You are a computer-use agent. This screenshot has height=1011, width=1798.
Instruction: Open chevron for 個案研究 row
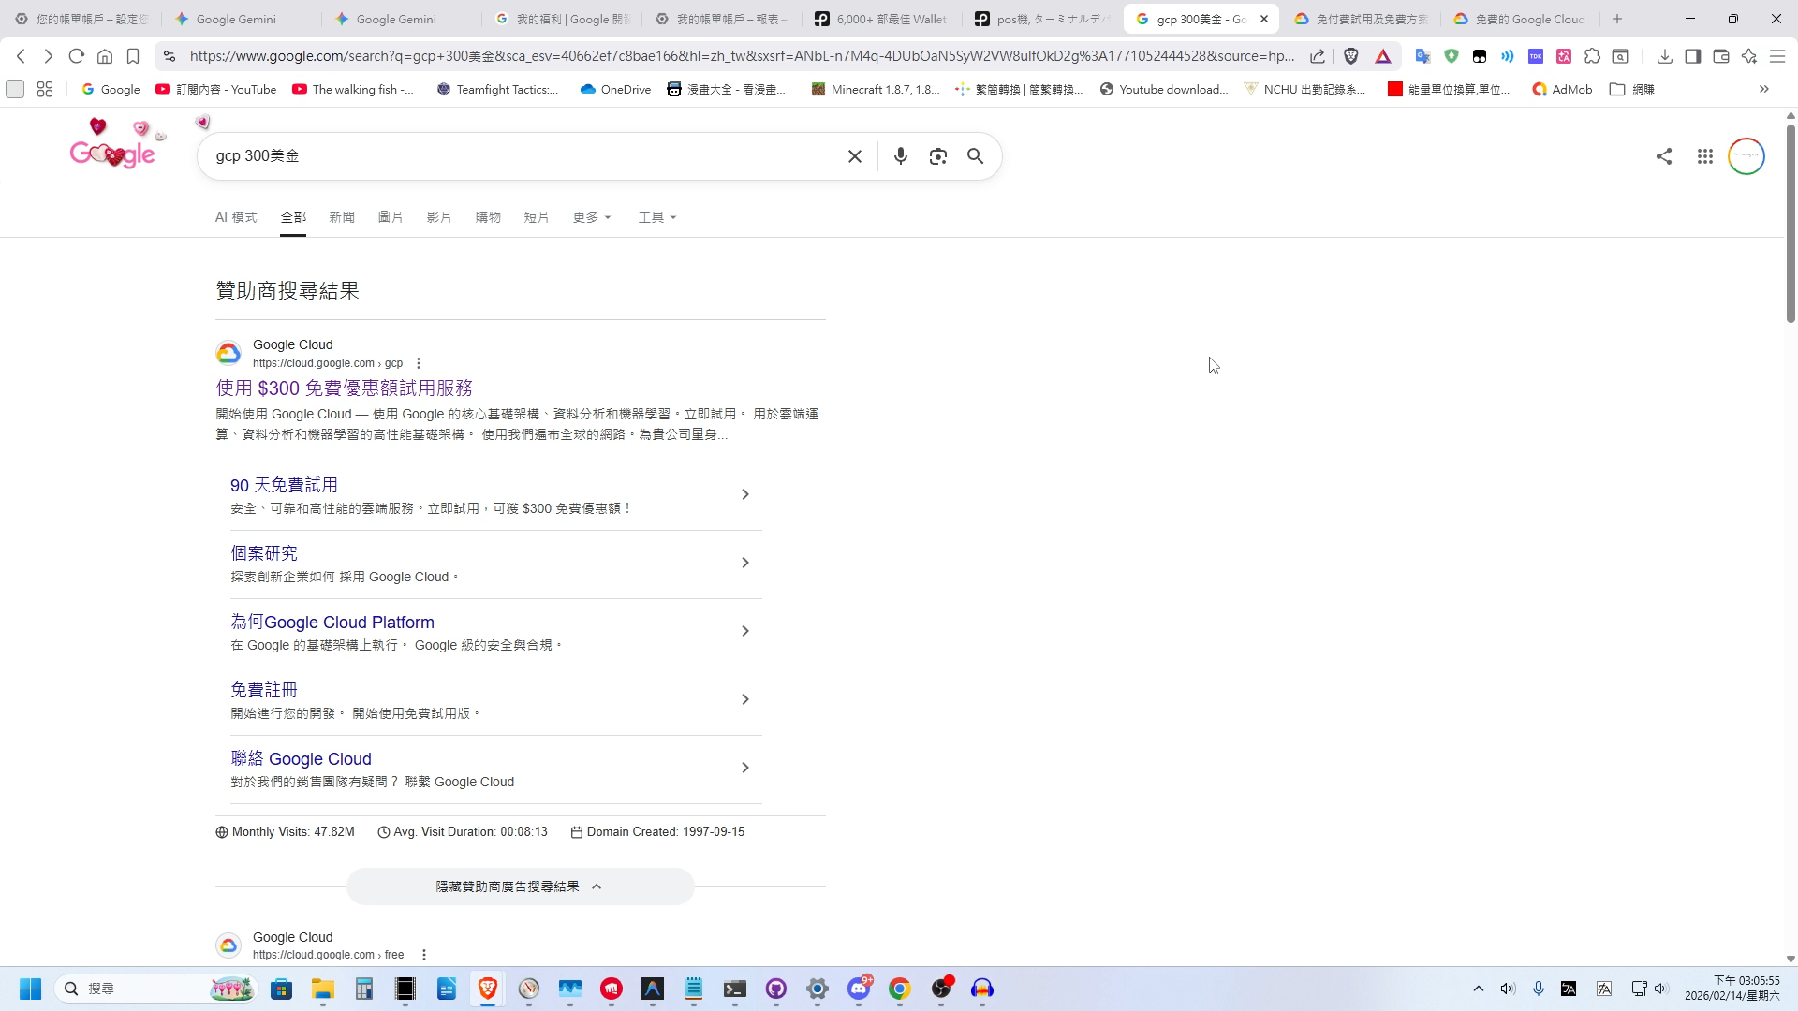[744, 563]
